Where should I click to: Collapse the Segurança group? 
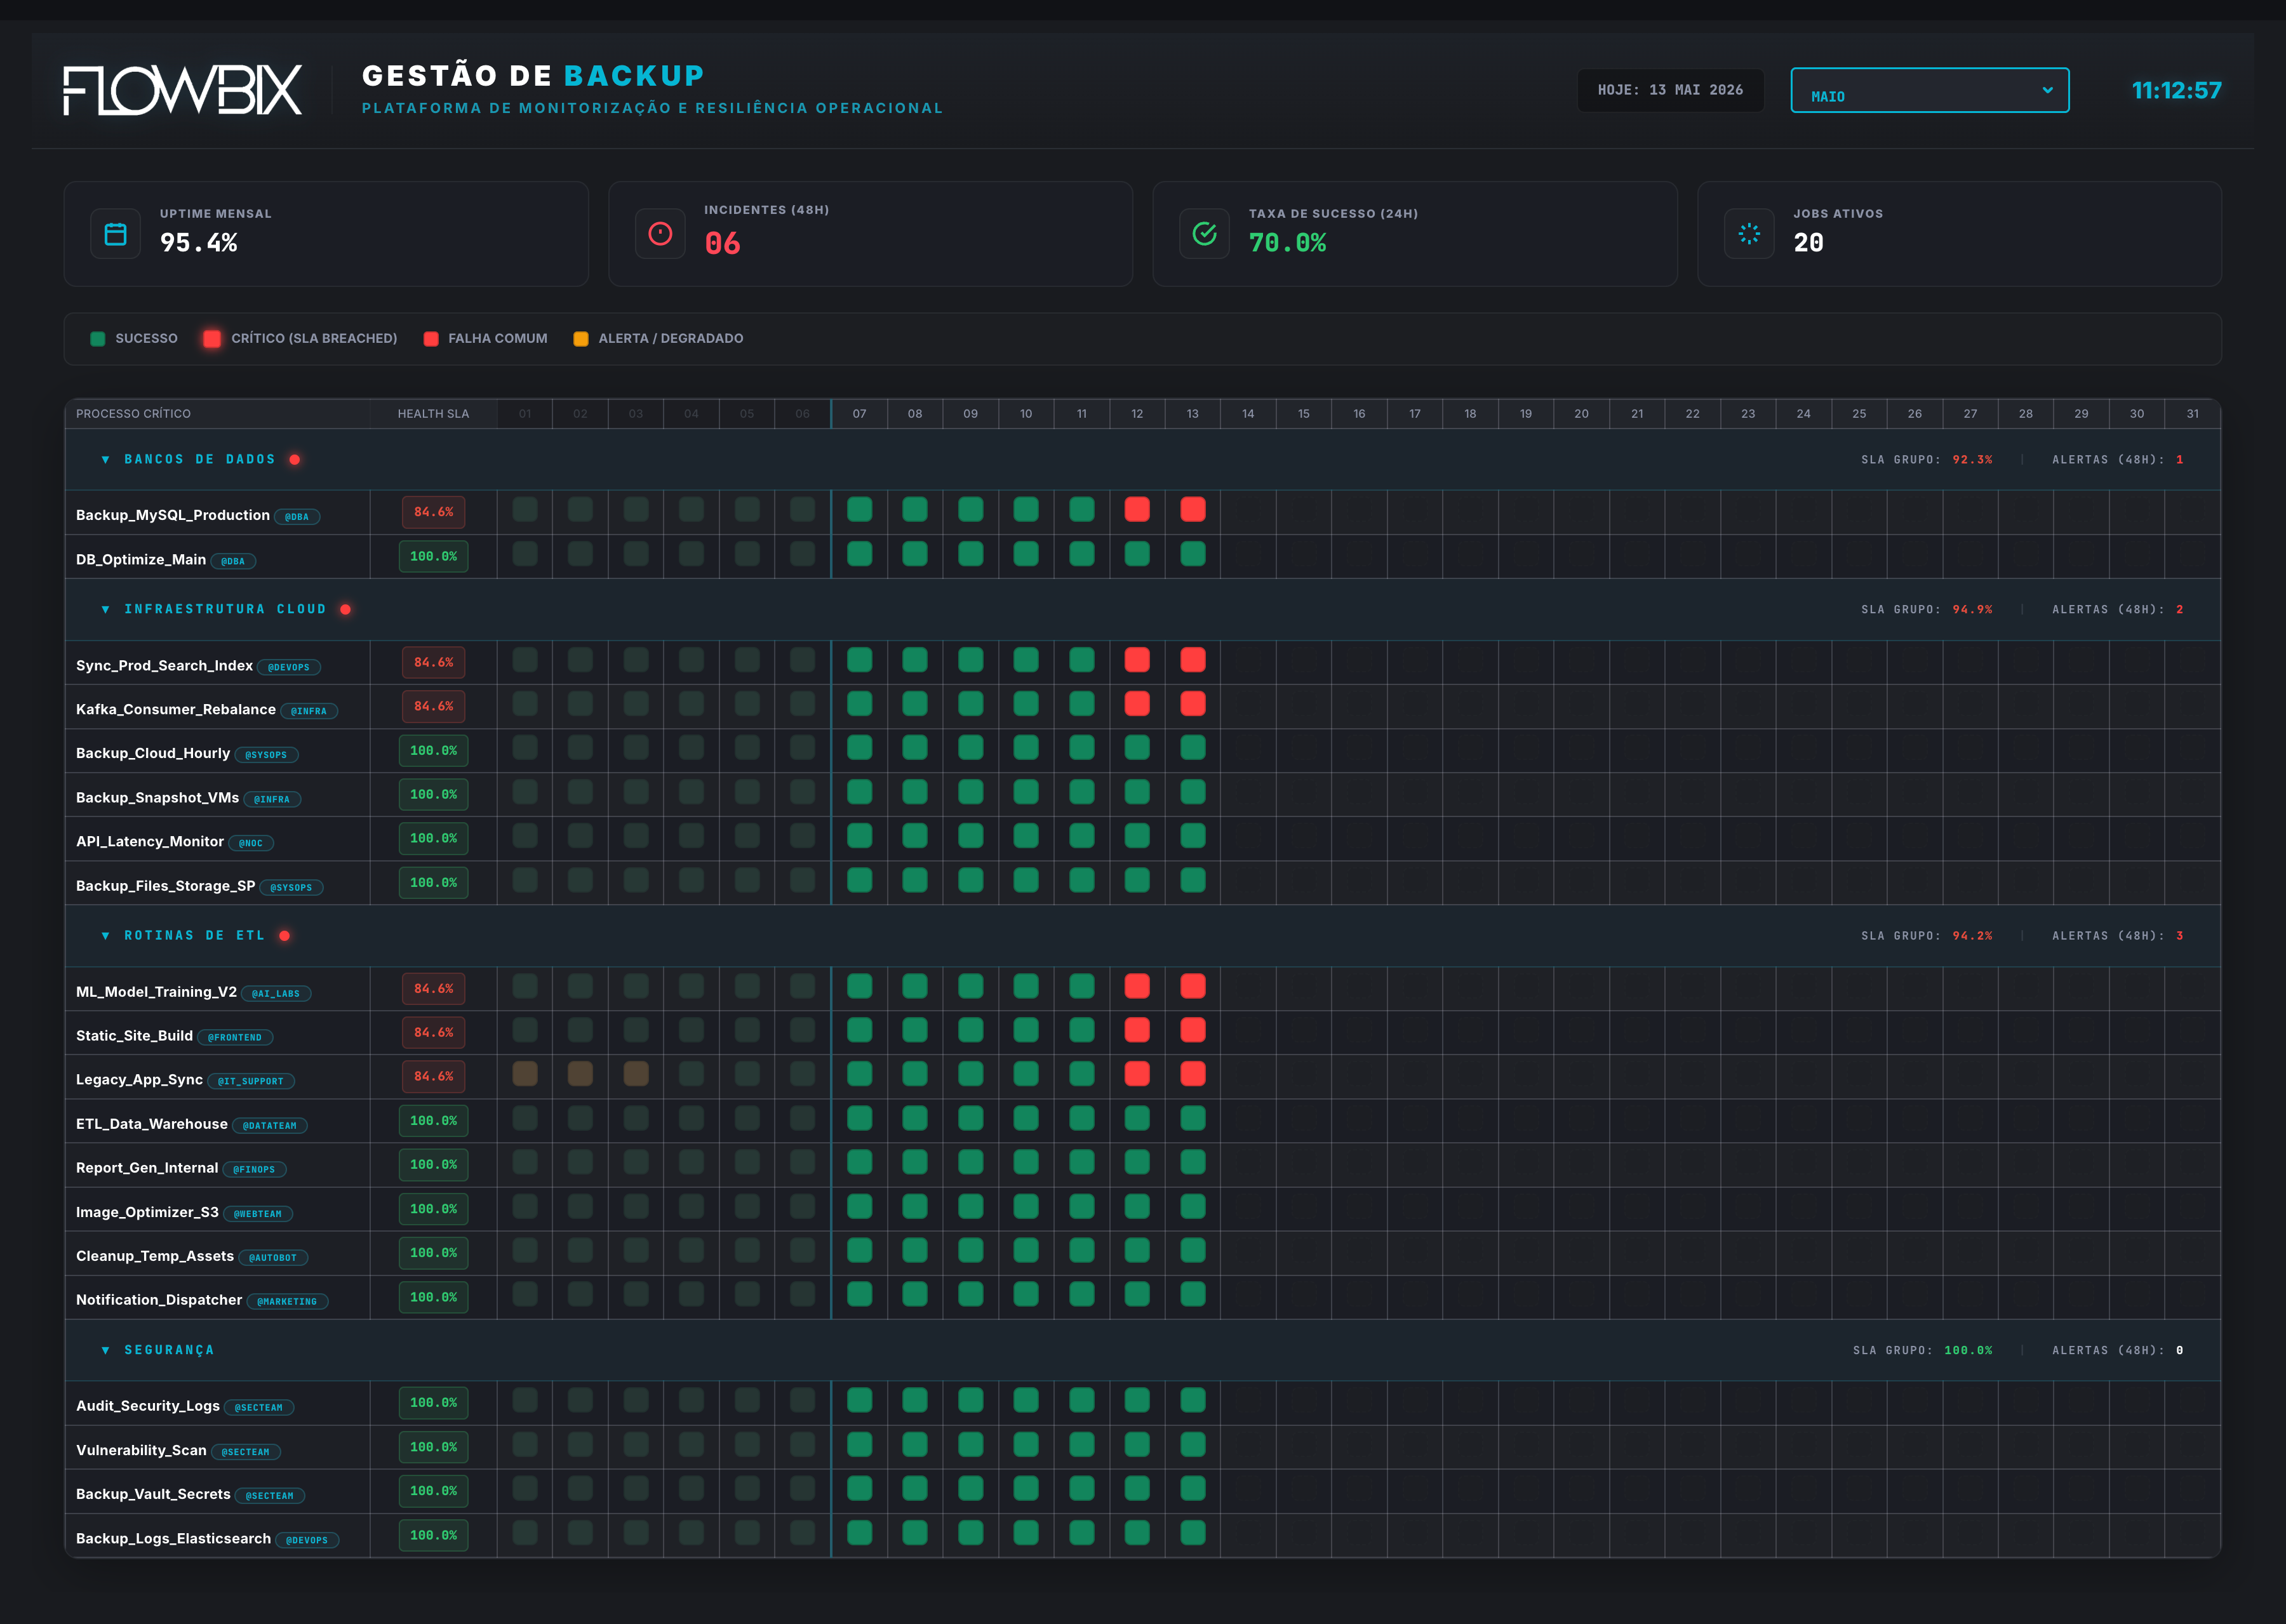click(106, 1351)
